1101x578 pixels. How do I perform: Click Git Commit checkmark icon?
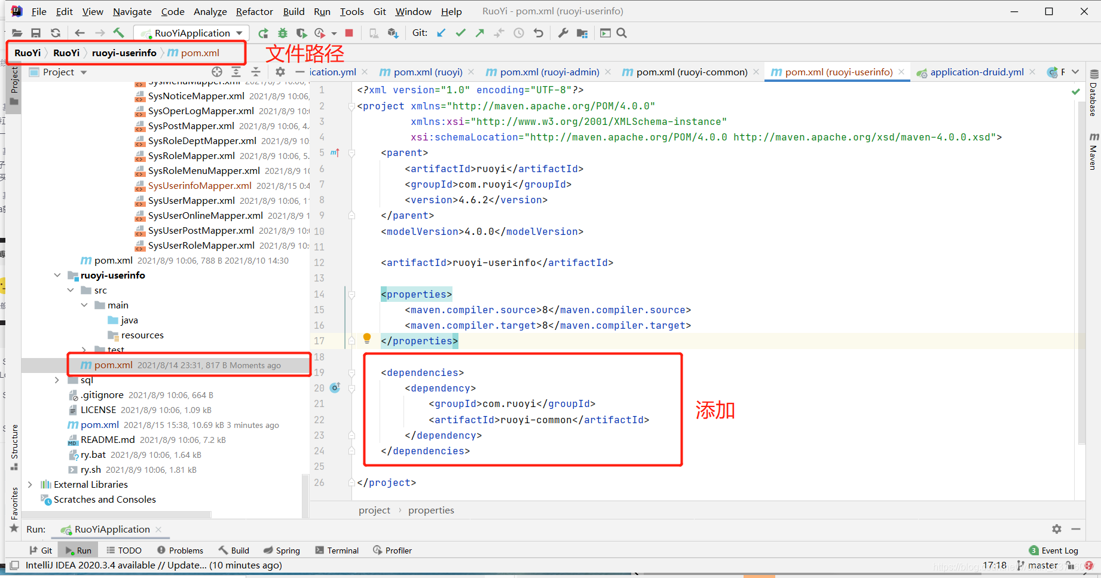click(x=460, y=33)
